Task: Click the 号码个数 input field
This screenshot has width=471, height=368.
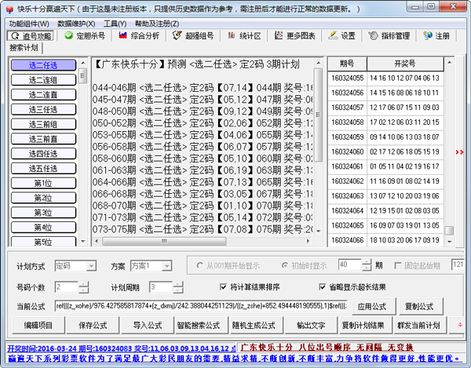Action: 67,287
